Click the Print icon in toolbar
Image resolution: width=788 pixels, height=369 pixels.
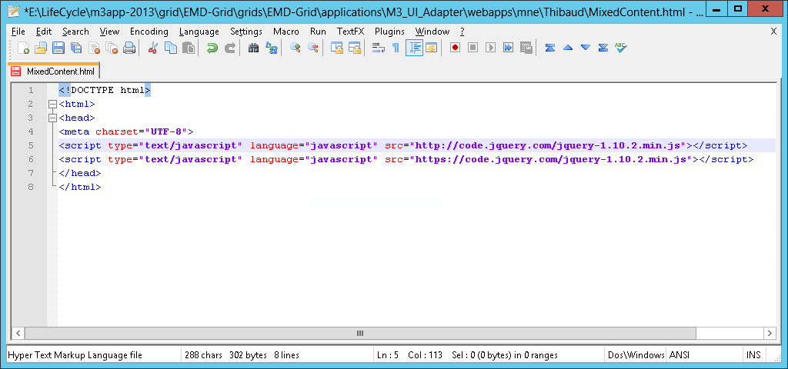tap(129, 48)
